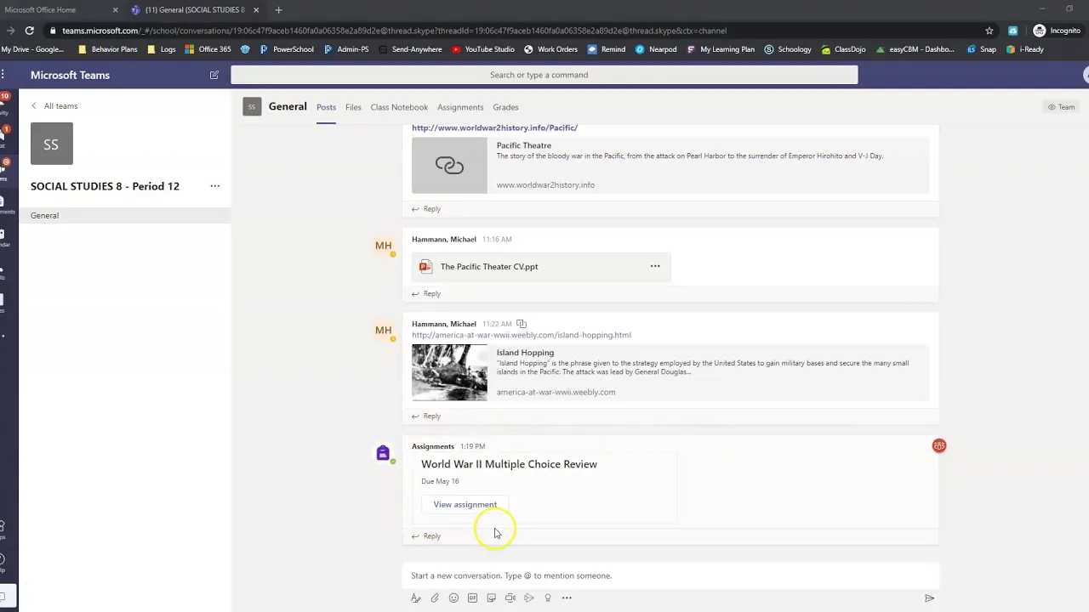This screenshot has width=1089, height=612.
Task: Click the World War II Multiple Choice Review title
Action: pyautogui.click(x=509, y=464)
